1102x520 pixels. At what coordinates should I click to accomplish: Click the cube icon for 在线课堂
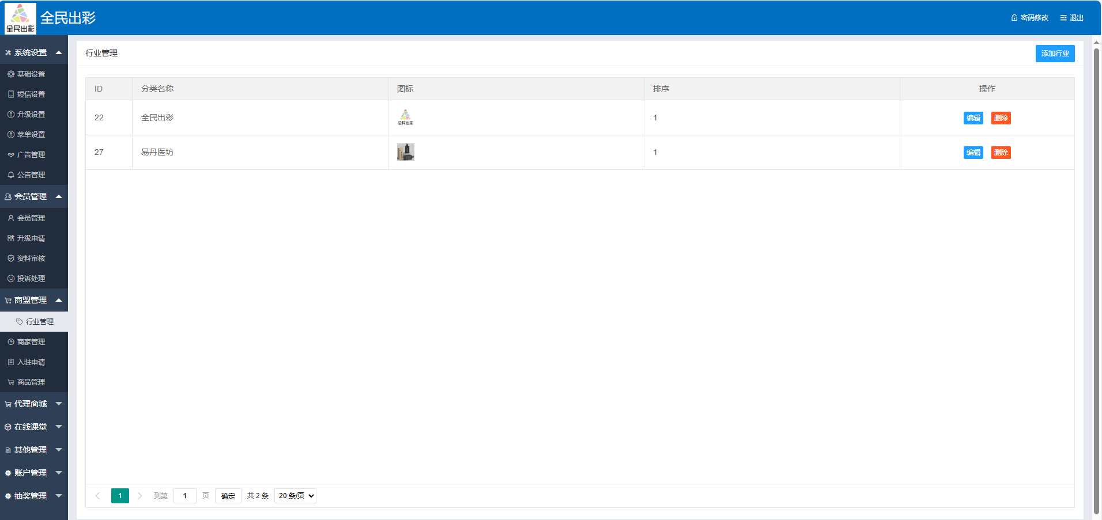pyautogui.click(x=8, y=427)
